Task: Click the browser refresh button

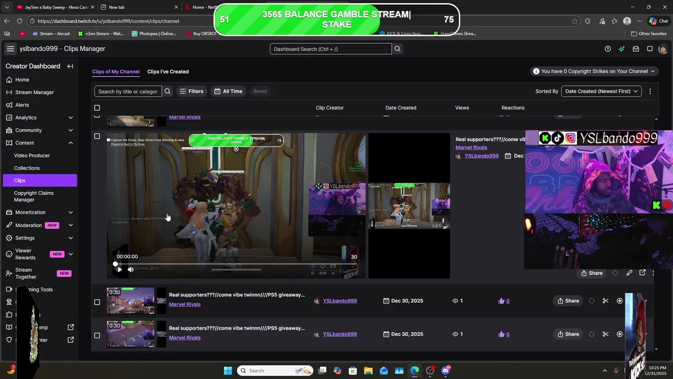Action: tap(19, 21)
